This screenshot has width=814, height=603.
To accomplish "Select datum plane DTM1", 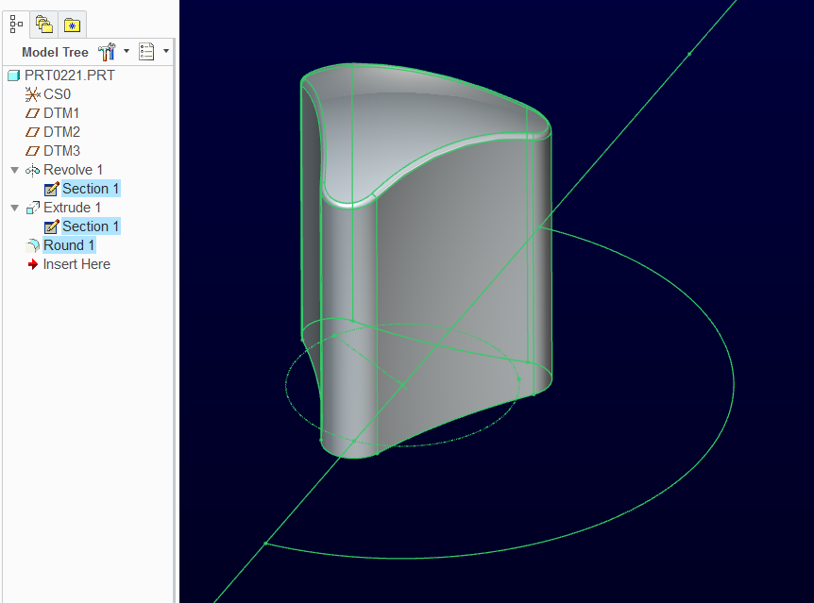I will click(61, 113).
